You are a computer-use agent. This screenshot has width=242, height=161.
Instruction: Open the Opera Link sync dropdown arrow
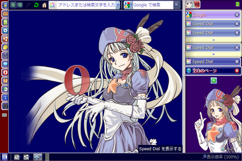tap(20, 157)
